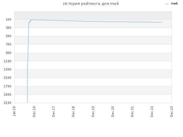This screenshot has height=137, width=183.
Task: Select the 990 y-axis label
Action: (x=9, y=53)
